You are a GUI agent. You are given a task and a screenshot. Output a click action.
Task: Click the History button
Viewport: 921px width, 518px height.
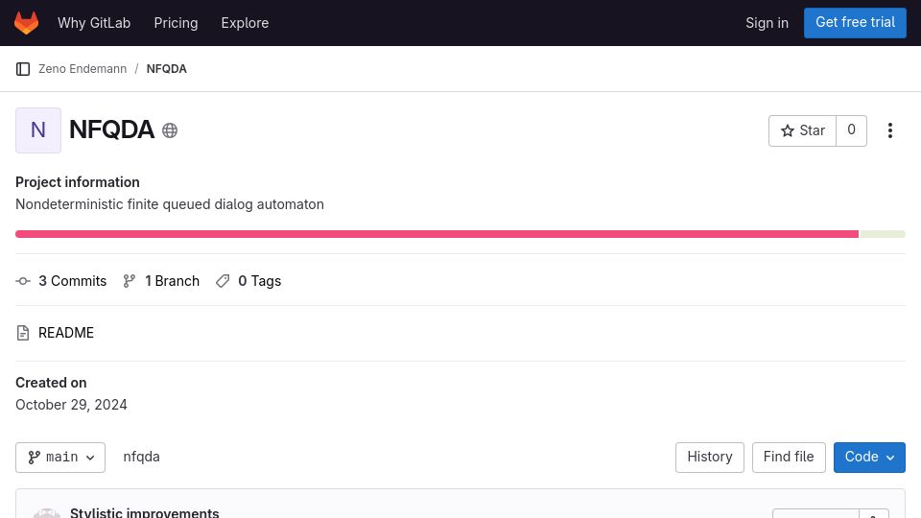click(x=710, y=458)
